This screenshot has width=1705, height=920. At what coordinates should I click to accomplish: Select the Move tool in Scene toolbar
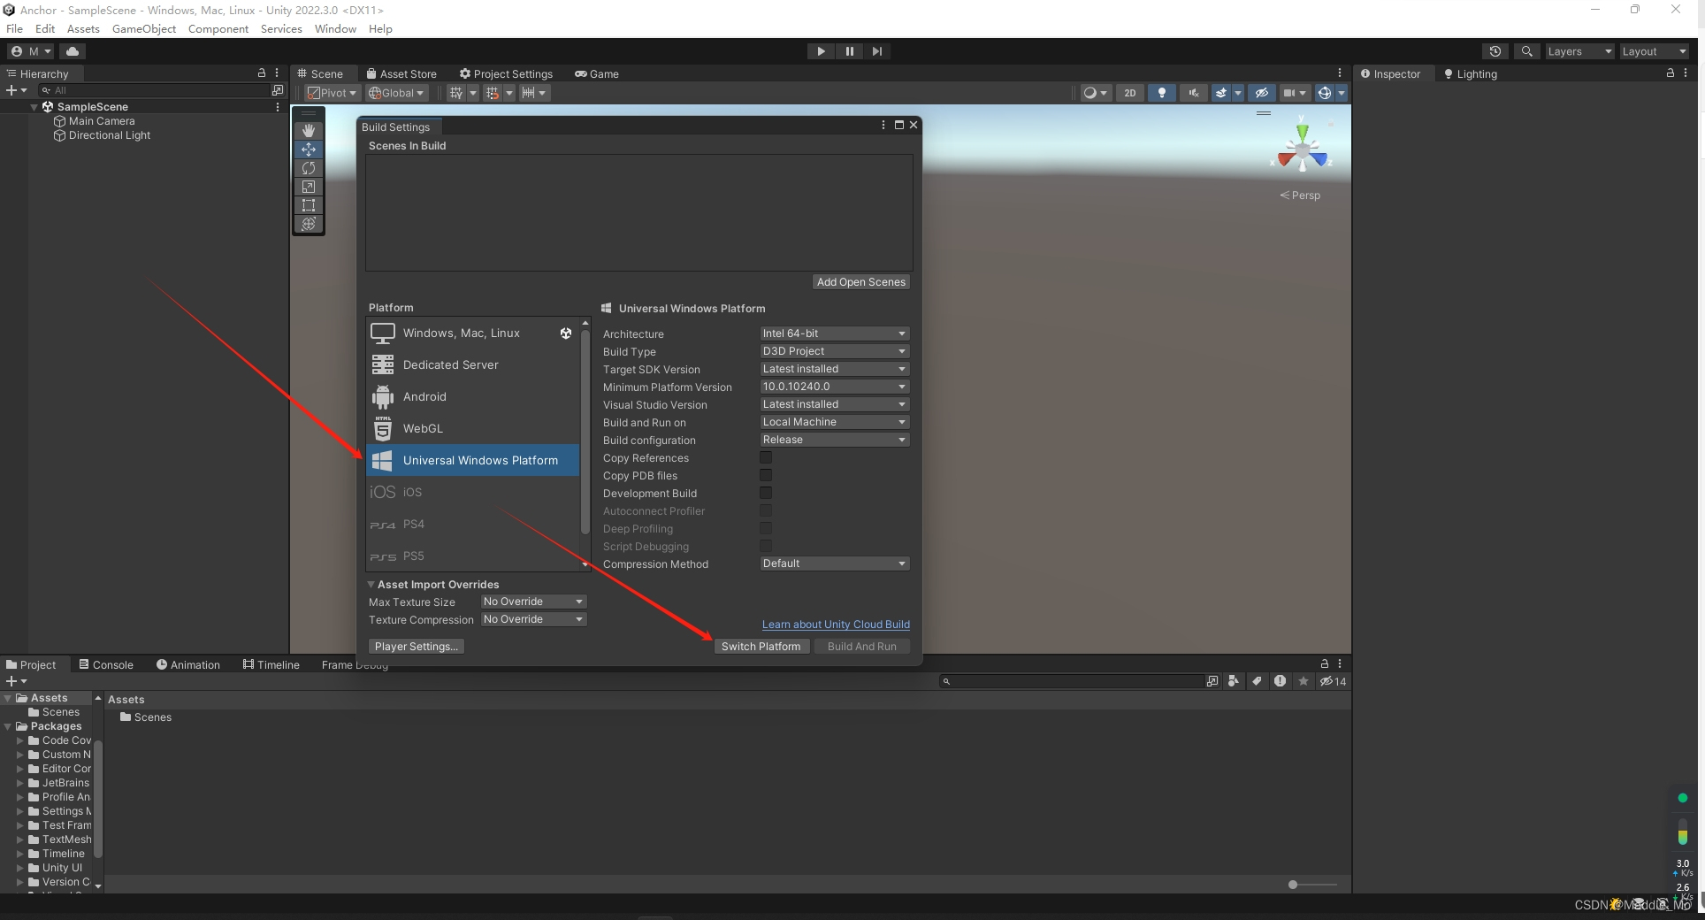point(308,149)
